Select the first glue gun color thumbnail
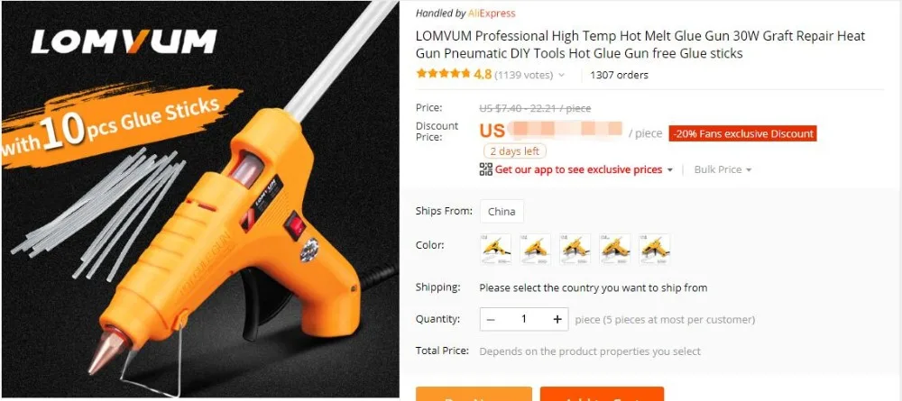Viewport: 902px width, 401px height. tap(495, 249)
